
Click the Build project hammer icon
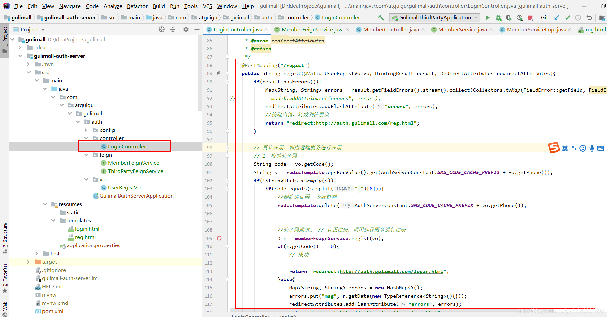(x=381, y=18)
